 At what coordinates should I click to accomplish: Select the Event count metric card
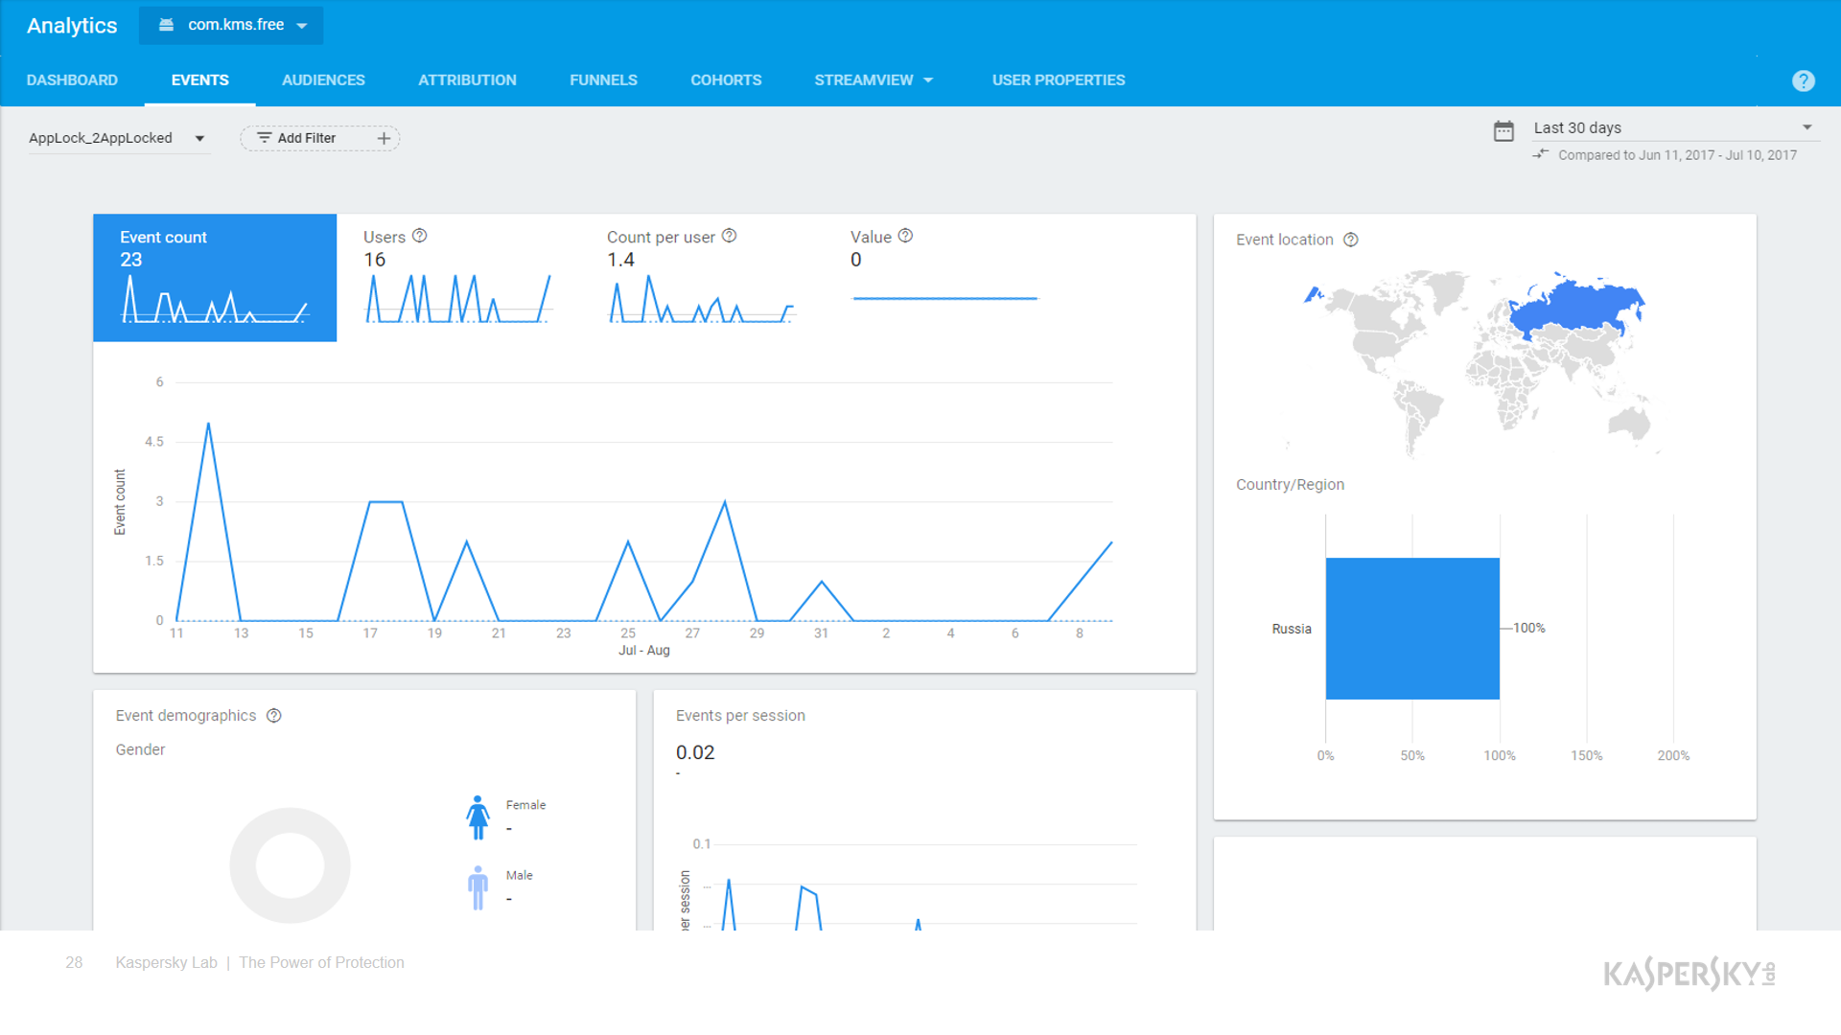click(x=215, y=278)
